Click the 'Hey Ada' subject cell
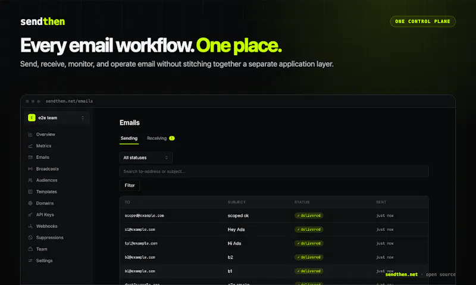Screen dimensions: 476x285 (236, 230)
